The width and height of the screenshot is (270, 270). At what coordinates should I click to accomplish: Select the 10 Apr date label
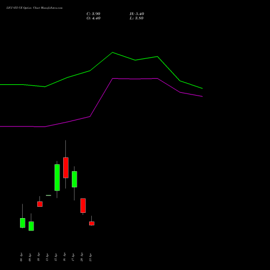(39, 257)
